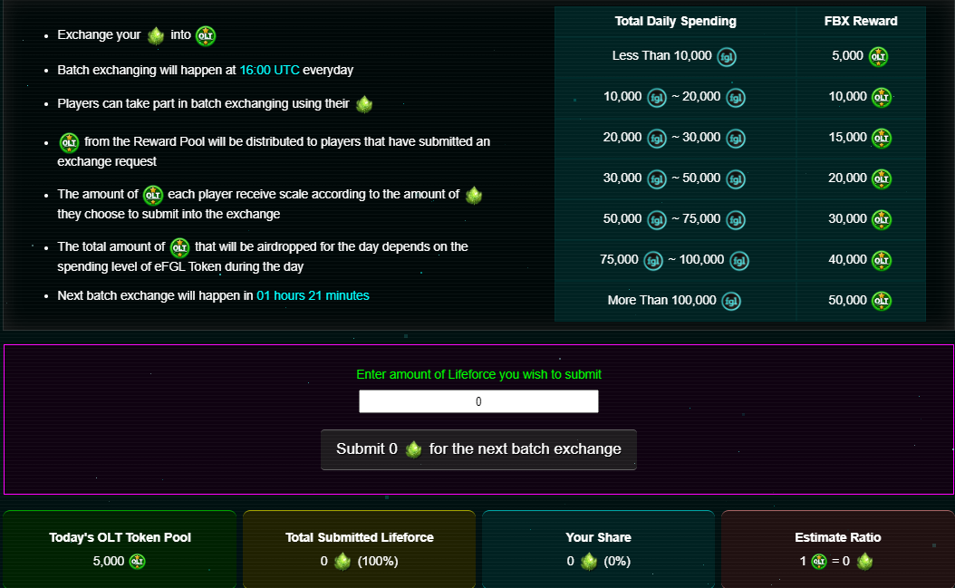955x588 pixels.
Task: Click the OLT token icon after "into"
Action: (x=206, y=35)
